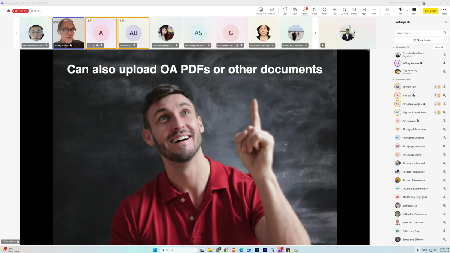Open the Rooms breakout icon

point(354,10)
